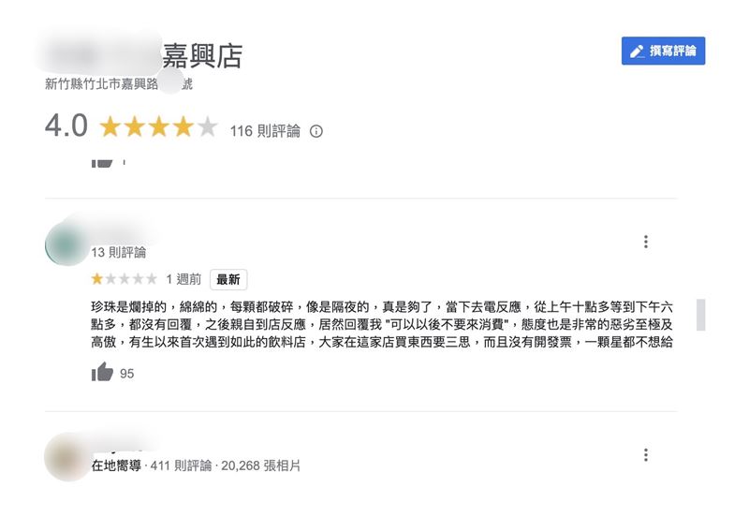Click the partially visible thumbs-up icon at top
The image size is (749, 517).
(102, 163)
